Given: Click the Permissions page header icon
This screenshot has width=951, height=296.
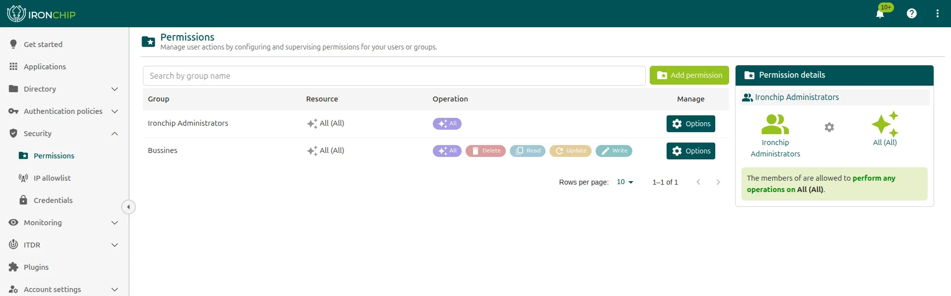Looking at the screenshot, I should point(148,42).
